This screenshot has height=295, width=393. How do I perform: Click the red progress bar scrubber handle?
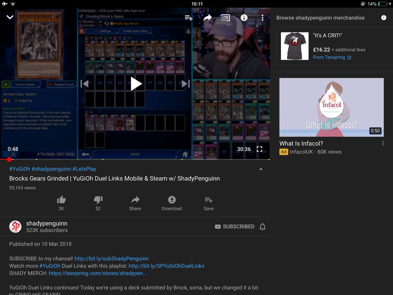point(9,159)
